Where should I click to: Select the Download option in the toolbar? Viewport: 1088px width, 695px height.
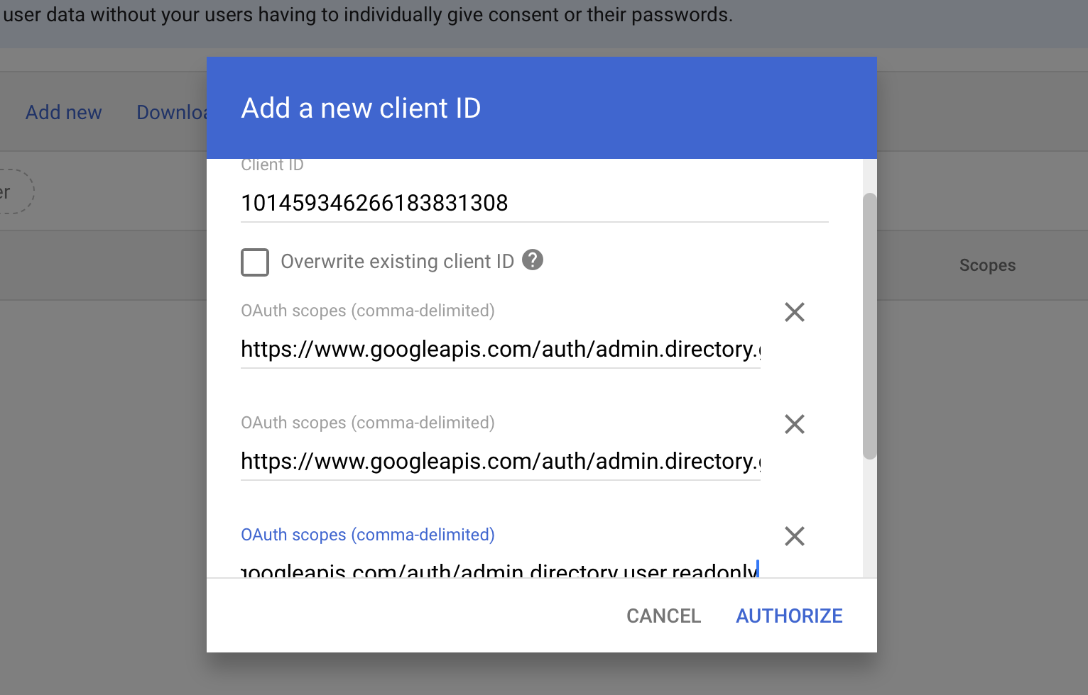173,112
